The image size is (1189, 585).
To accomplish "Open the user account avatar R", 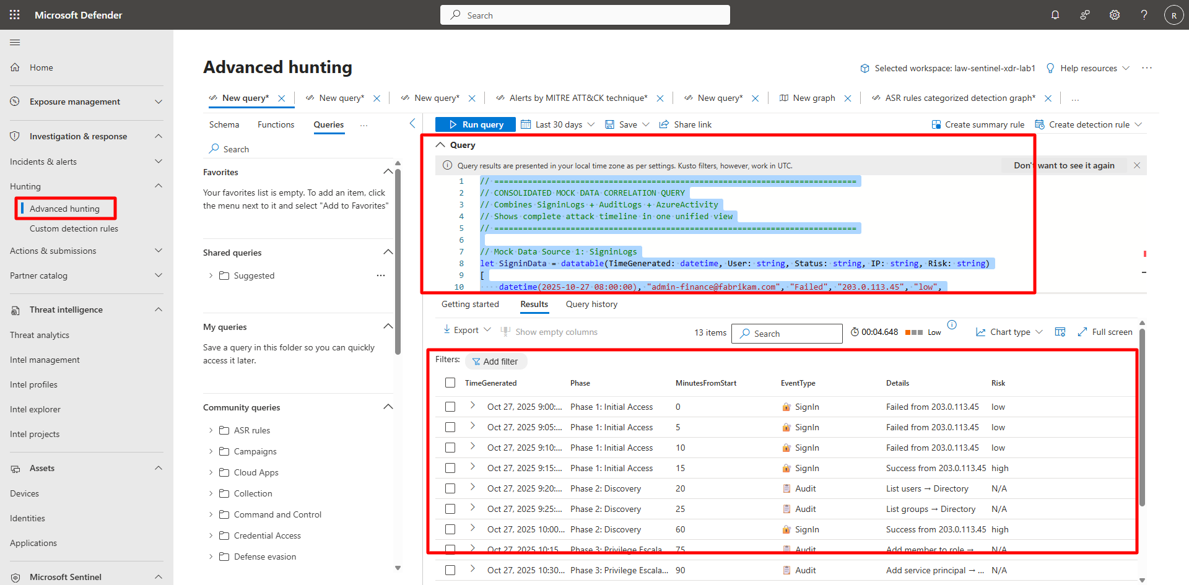I will pyautogui.click(x=1174, y=15).
